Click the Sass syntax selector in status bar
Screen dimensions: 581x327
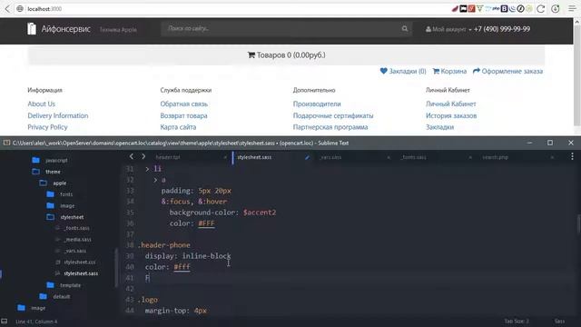point(559,321)
